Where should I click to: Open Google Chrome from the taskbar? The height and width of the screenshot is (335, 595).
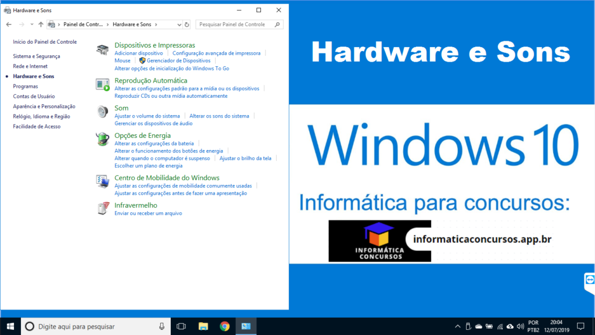pyautogui.click(x=224, y=326)
